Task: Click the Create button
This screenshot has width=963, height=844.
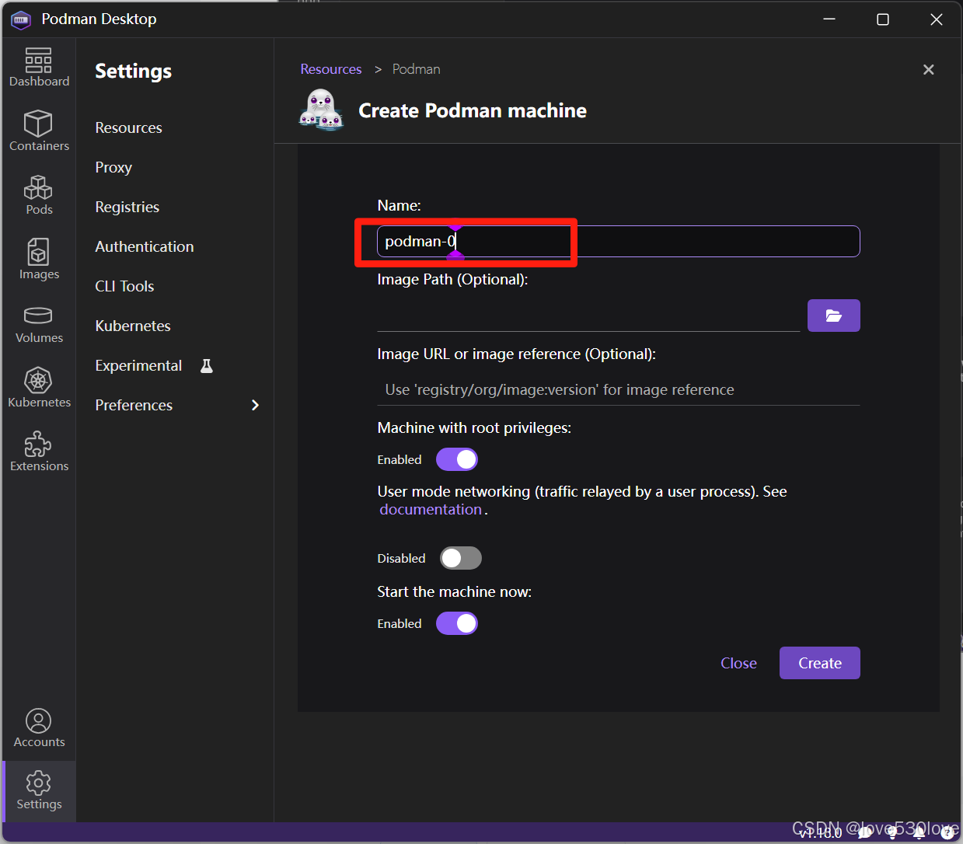Action: (x=820, y=663)
